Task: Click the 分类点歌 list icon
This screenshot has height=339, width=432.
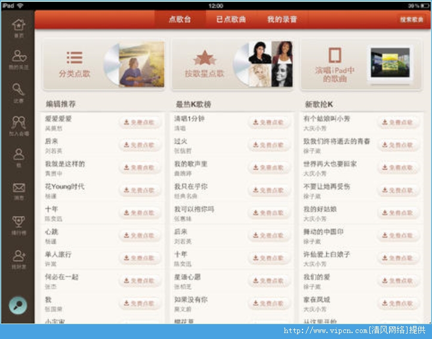Action: [x=75, y=58]
